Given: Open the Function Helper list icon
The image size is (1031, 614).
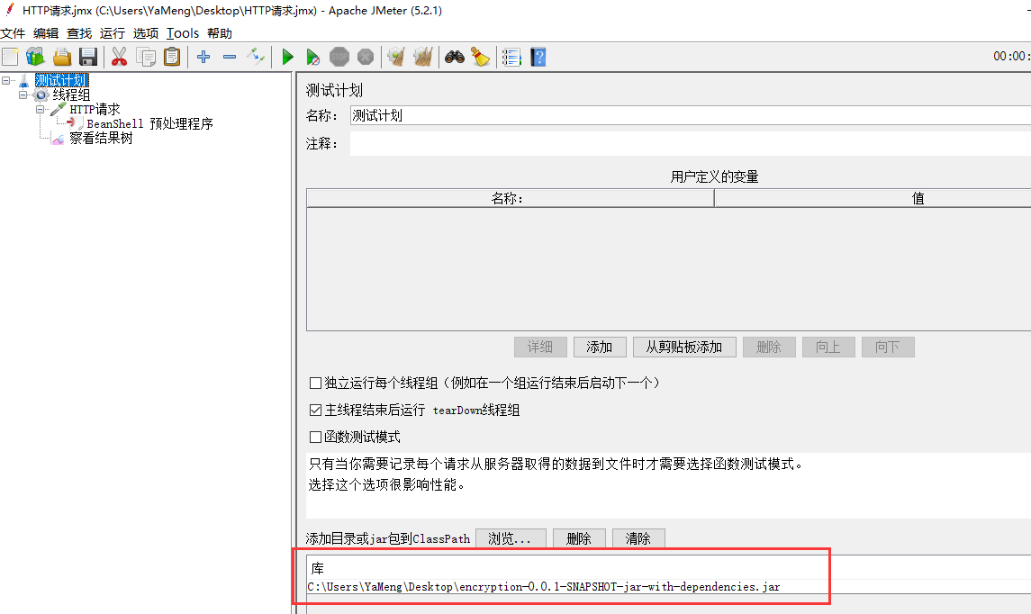Looking at the screenshot, I should pyautogui.click(x=511, y=58).
